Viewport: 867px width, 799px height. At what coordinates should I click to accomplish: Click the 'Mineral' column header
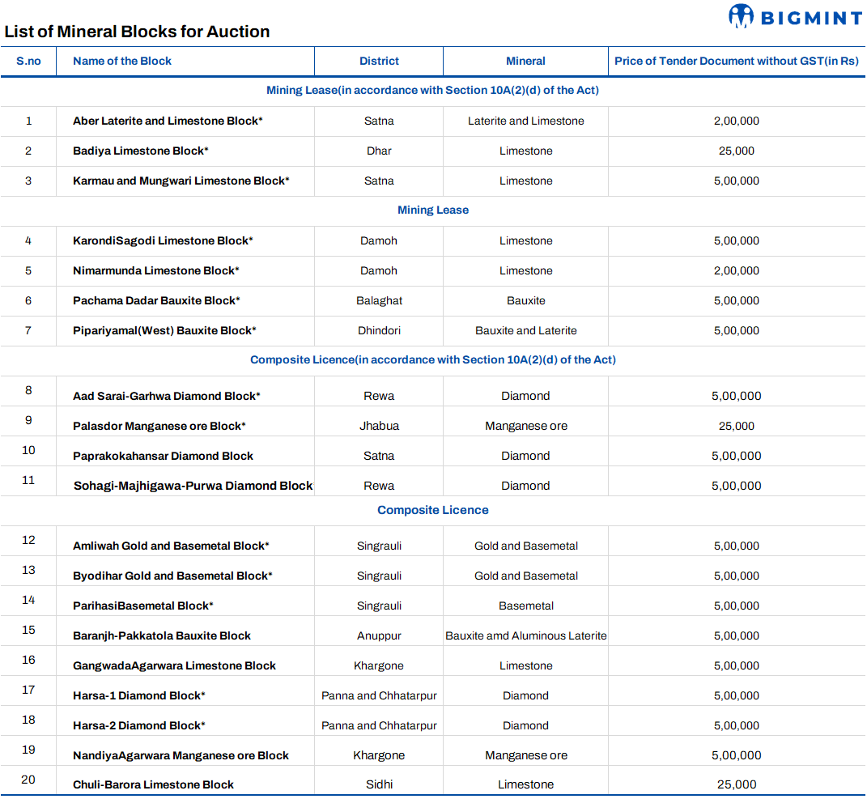[525, 61]
